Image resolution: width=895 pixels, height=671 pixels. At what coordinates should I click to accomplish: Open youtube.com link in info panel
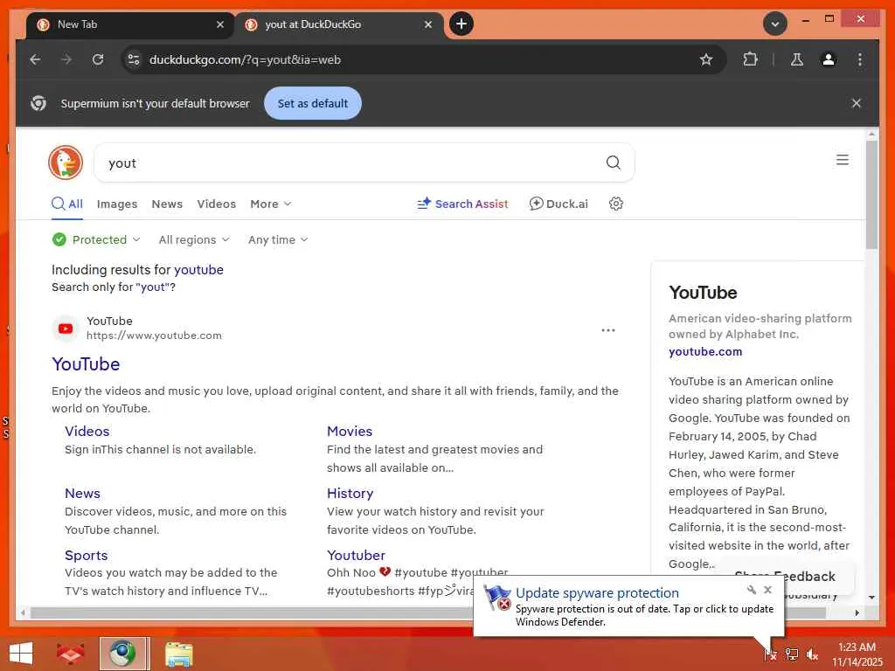[x=705, y=351]
